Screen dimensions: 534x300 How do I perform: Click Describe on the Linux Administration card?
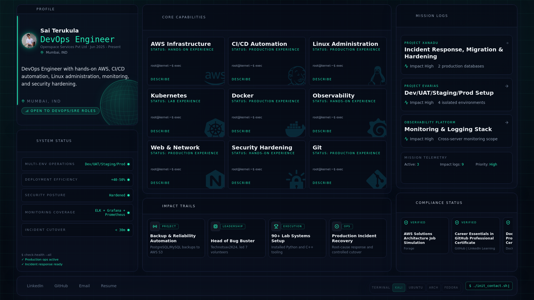322,79
